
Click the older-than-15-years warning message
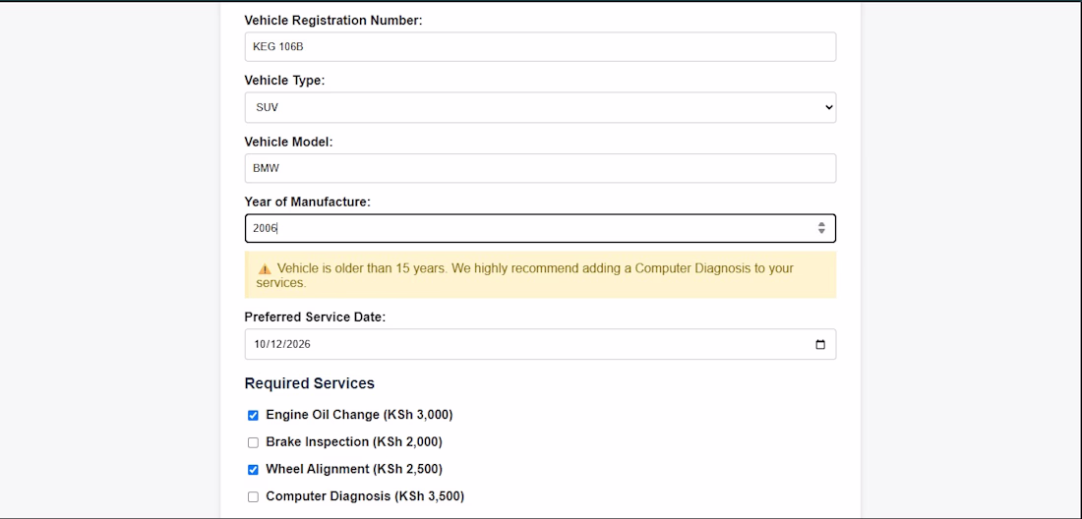point(540,275)
